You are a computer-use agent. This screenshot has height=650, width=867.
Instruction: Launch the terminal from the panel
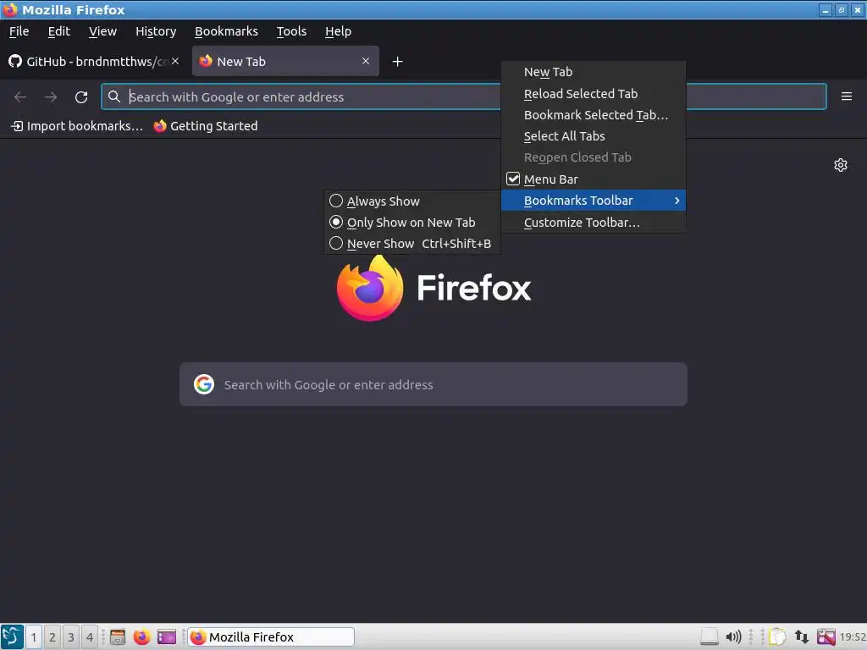(167, 636)
